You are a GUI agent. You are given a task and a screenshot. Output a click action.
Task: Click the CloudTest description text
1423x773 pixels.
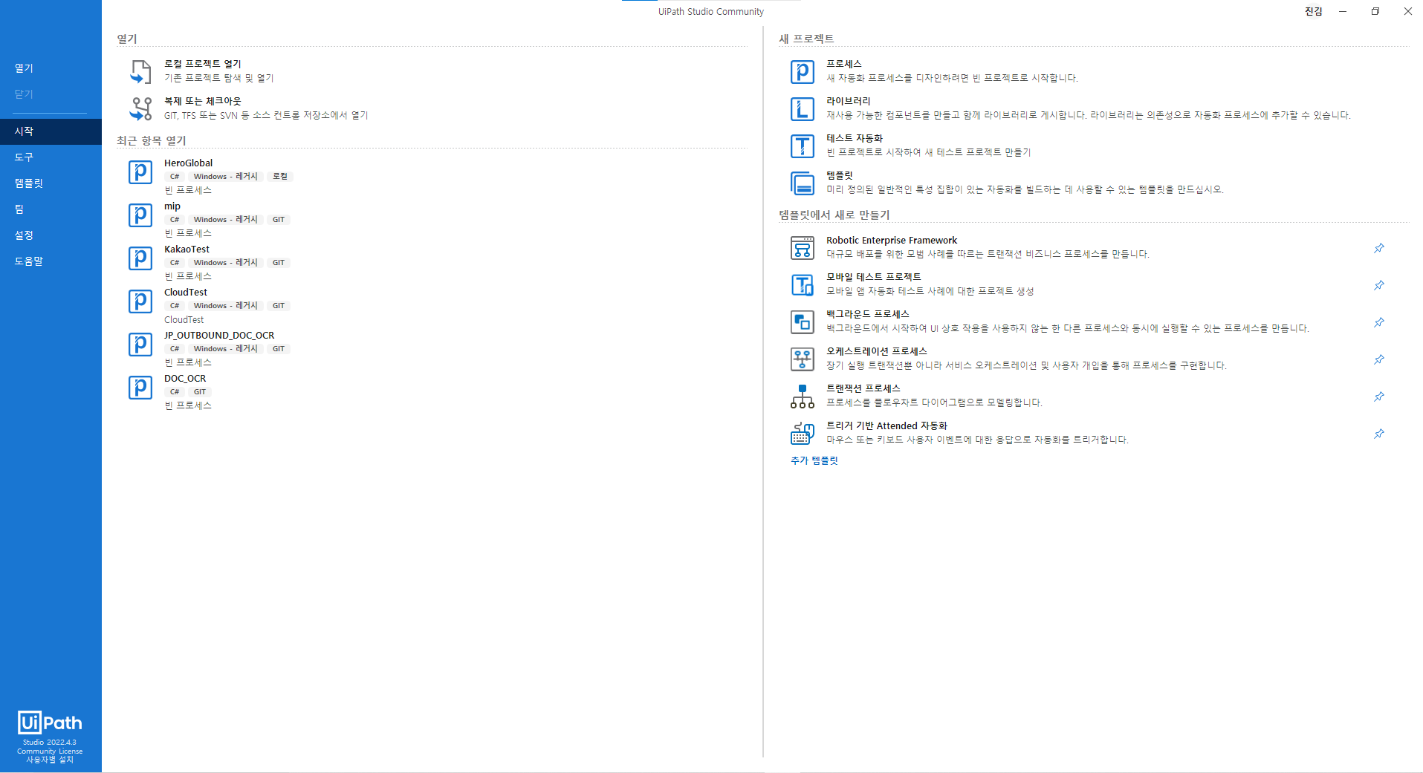click(x=184, y=320)
